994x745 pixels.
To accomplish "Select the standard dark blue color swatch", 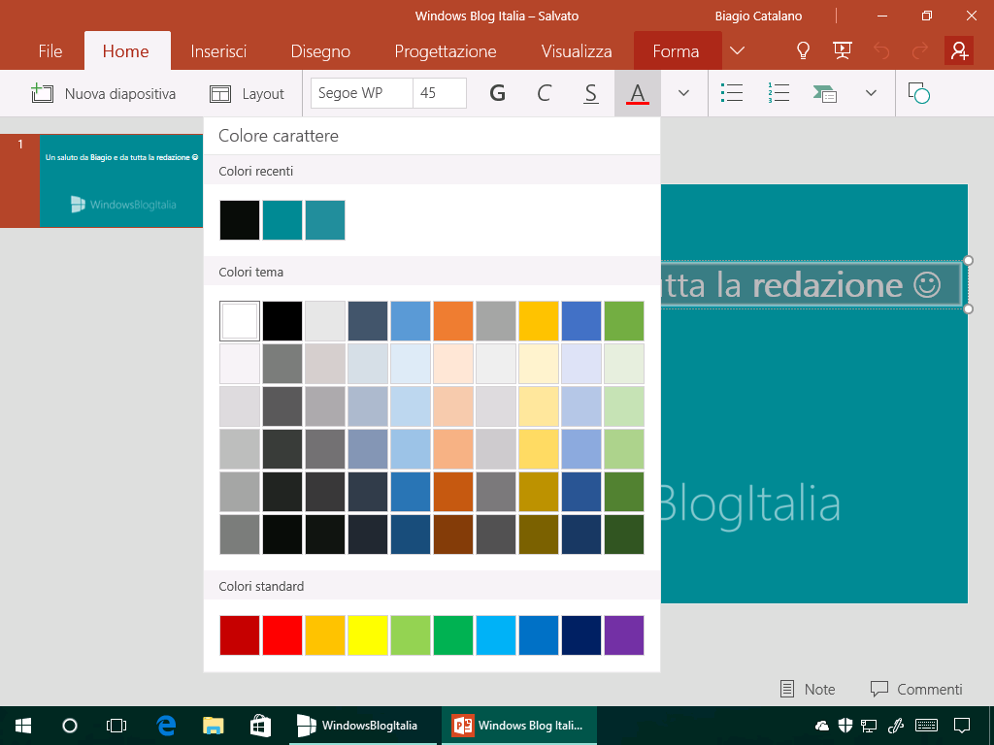I will pos(581,634).
